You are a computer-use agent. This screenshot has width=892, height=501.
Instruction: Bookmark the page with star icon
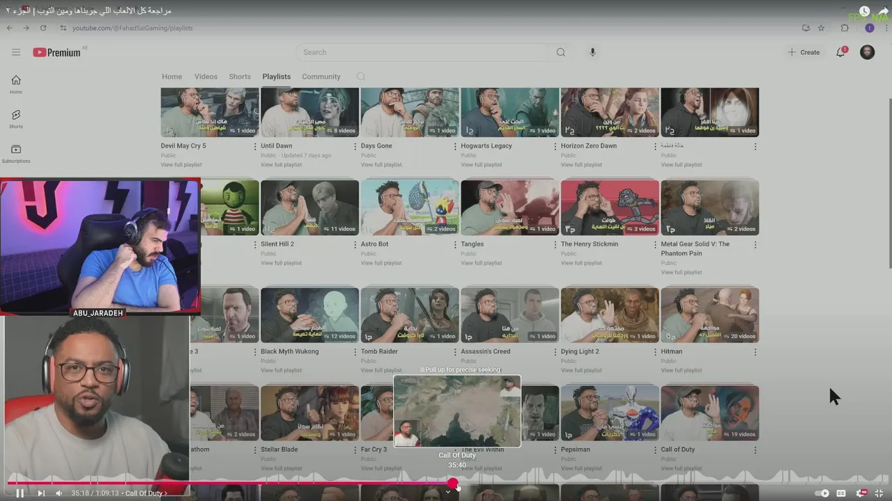[x=821, y=28]
